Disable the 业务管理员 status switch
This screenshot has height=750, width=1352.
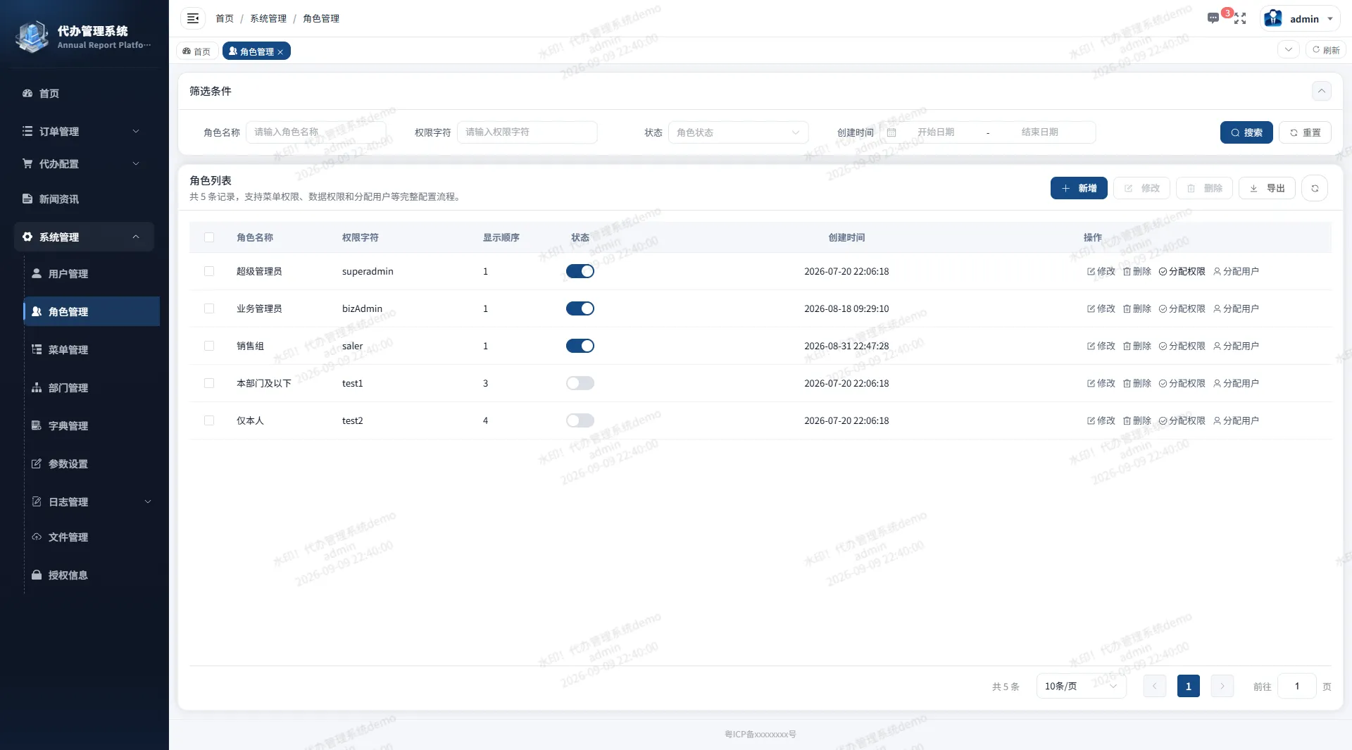[x=580, y=309]
